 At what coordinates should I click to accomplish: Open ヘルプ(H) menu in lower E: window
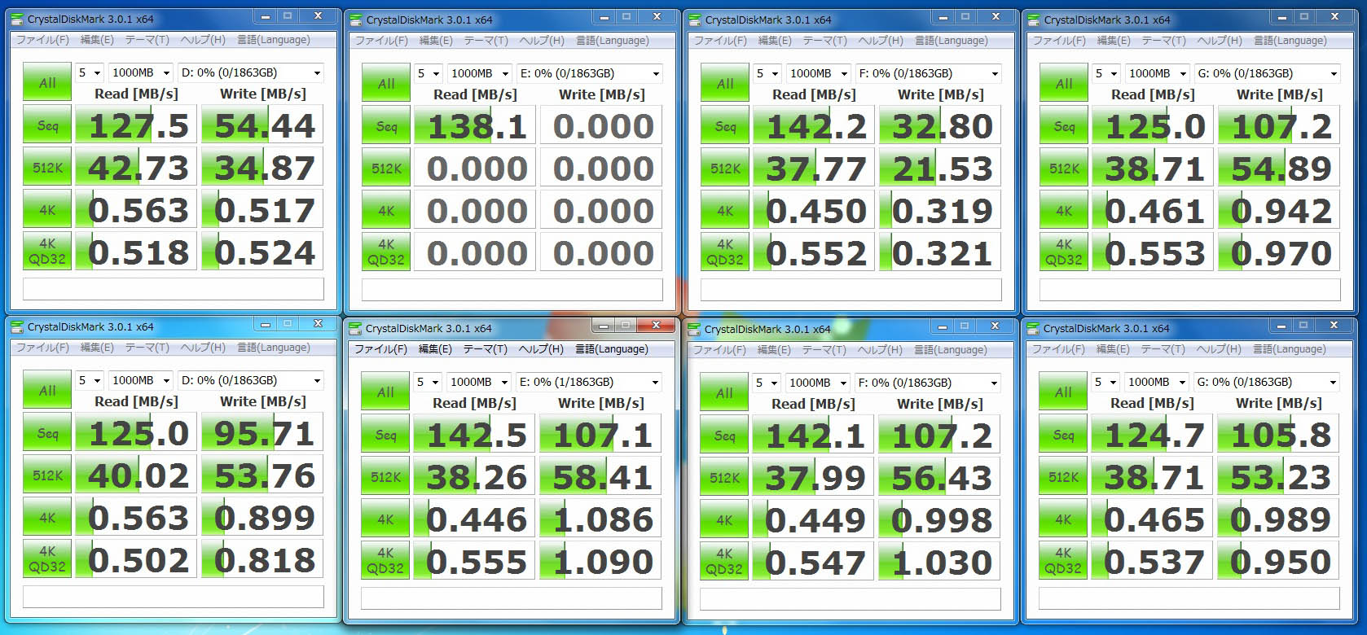point(541,349)
